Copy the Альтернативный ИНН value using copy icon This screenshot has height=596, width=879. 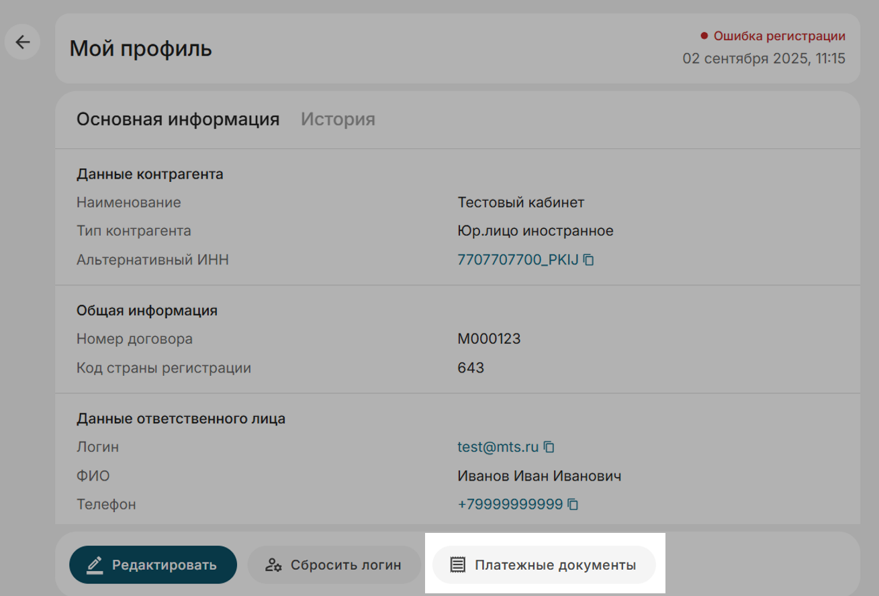point(589,260)
